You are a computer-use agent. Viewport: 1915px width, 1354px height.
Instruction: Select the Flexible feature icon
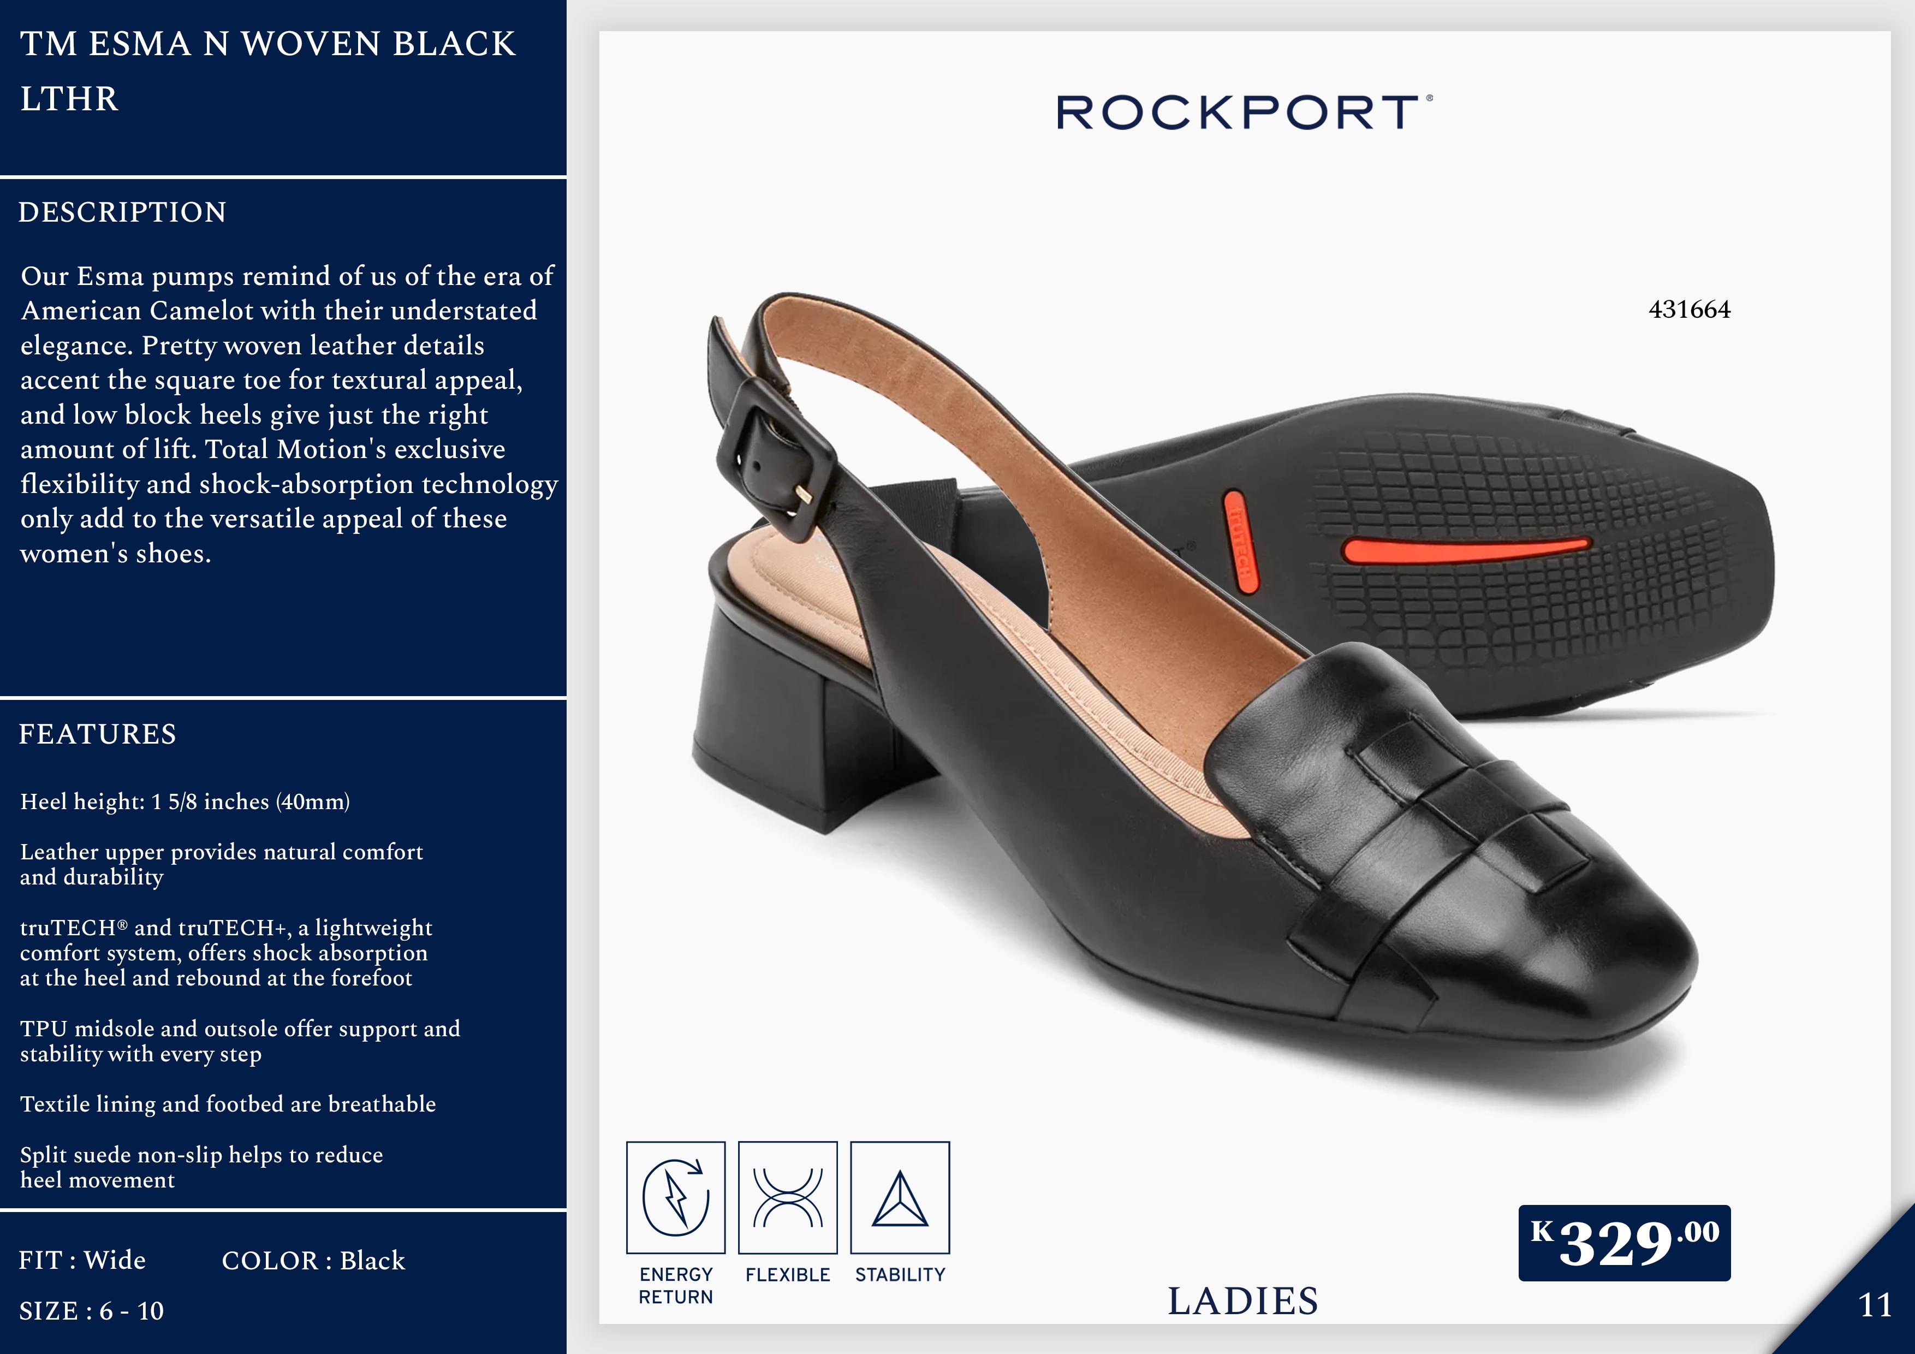click(x=787, y=1197)
